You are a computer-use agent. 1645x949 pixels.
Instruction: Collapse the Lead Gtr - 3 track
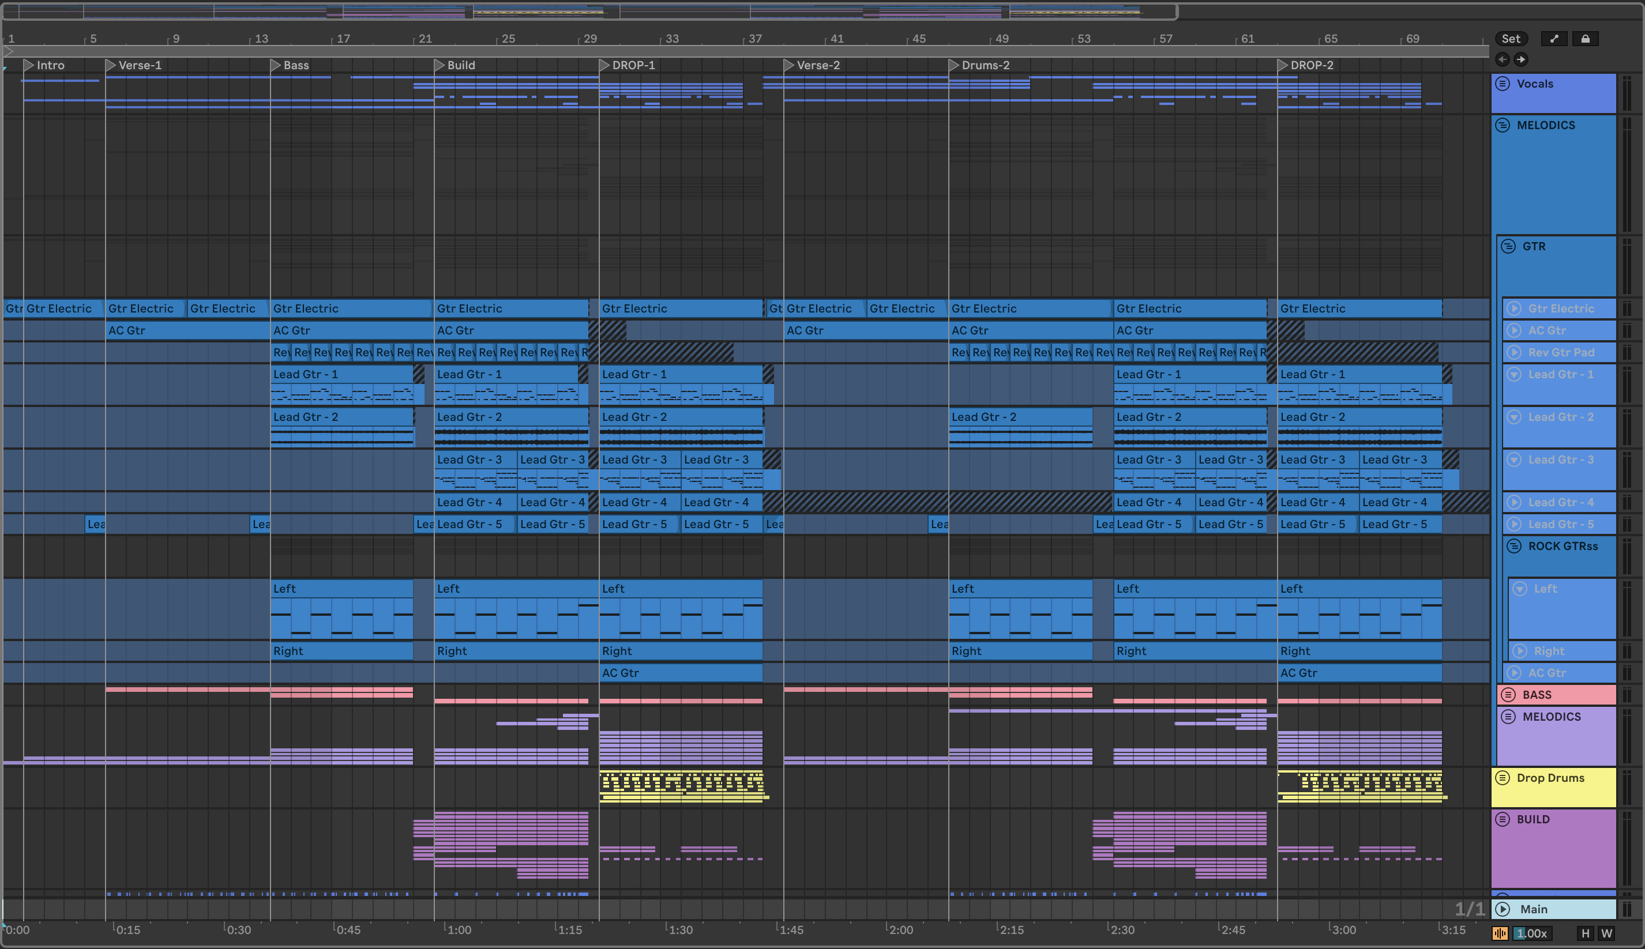coord(1515,460)
